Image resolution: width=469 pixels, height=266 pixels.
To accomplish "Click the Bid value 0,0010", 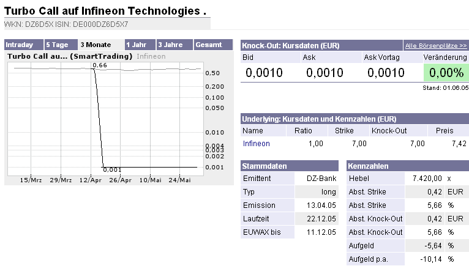I will pos(264,73).
